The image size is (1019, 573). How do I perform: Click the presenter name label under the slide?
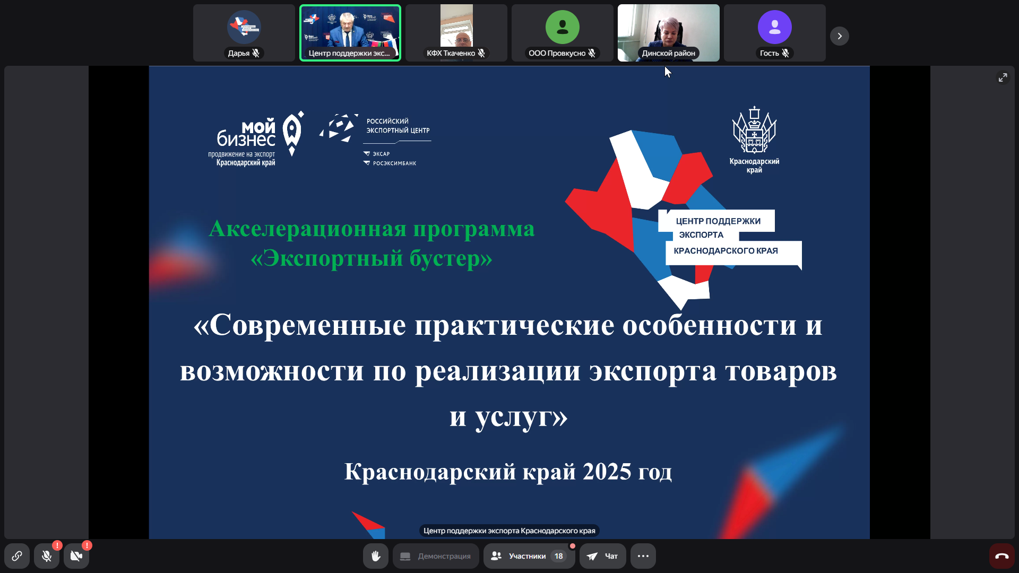(x=509, y=531)
